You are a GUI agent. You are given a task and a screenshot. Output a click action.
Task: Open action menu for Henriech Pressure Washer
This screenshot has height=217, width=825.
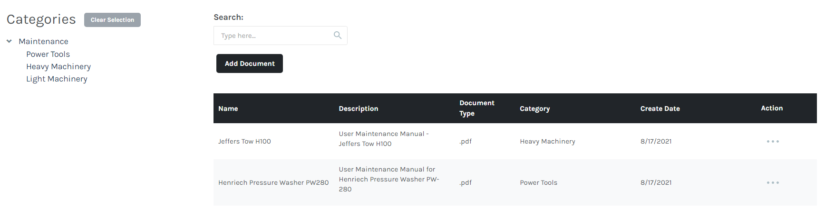[x=772, y=183]
